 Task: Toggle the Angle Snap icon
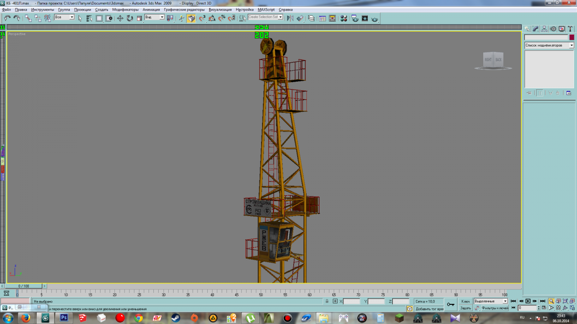click(212, 18)
